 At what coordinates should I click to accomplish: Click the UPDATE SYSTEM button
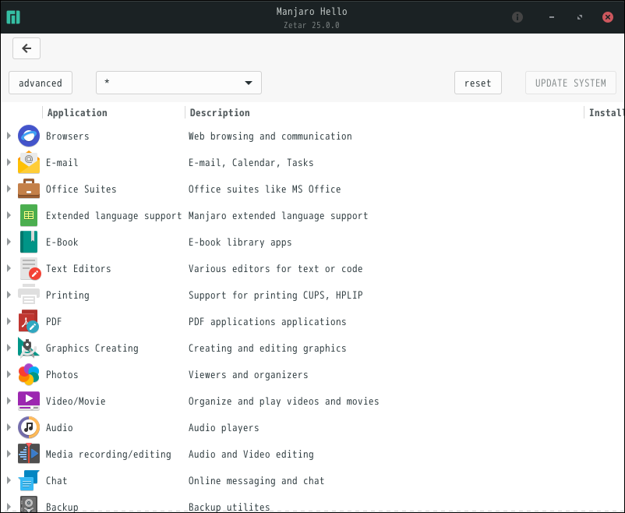point(570,83)
